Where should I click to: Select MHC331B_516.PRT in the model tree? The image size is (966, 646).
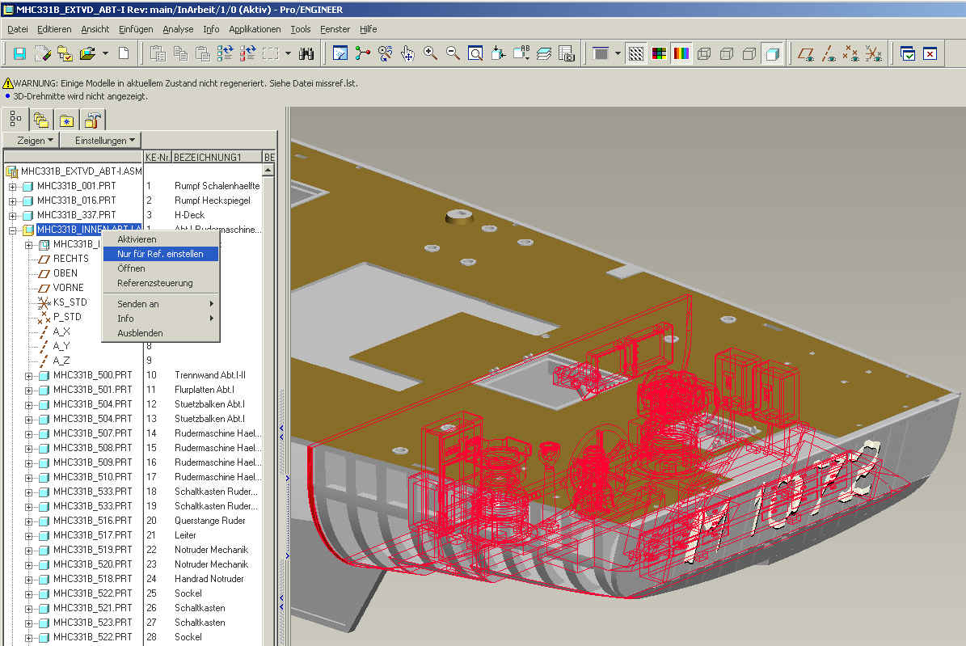pyautogui.click(x=92, y=521)
